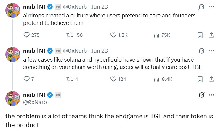Share the solana and hyperliquid tweet
The height and width of the screenshot is (131, 218).
point(211,79)
